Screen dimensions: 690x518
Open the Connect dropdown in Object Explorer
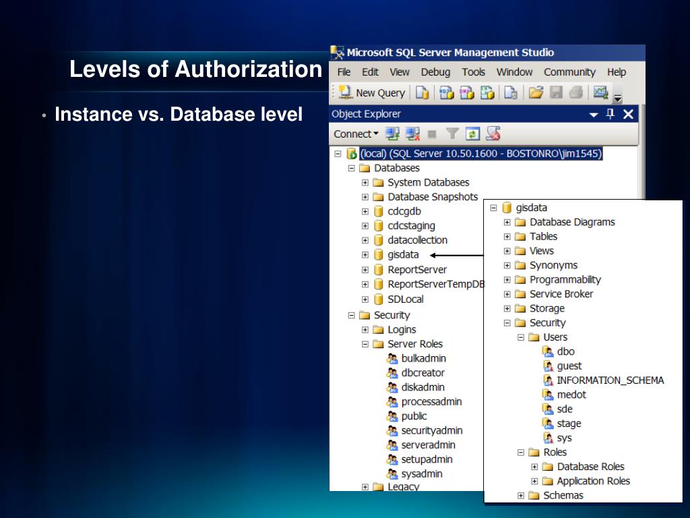coord(356,134)
